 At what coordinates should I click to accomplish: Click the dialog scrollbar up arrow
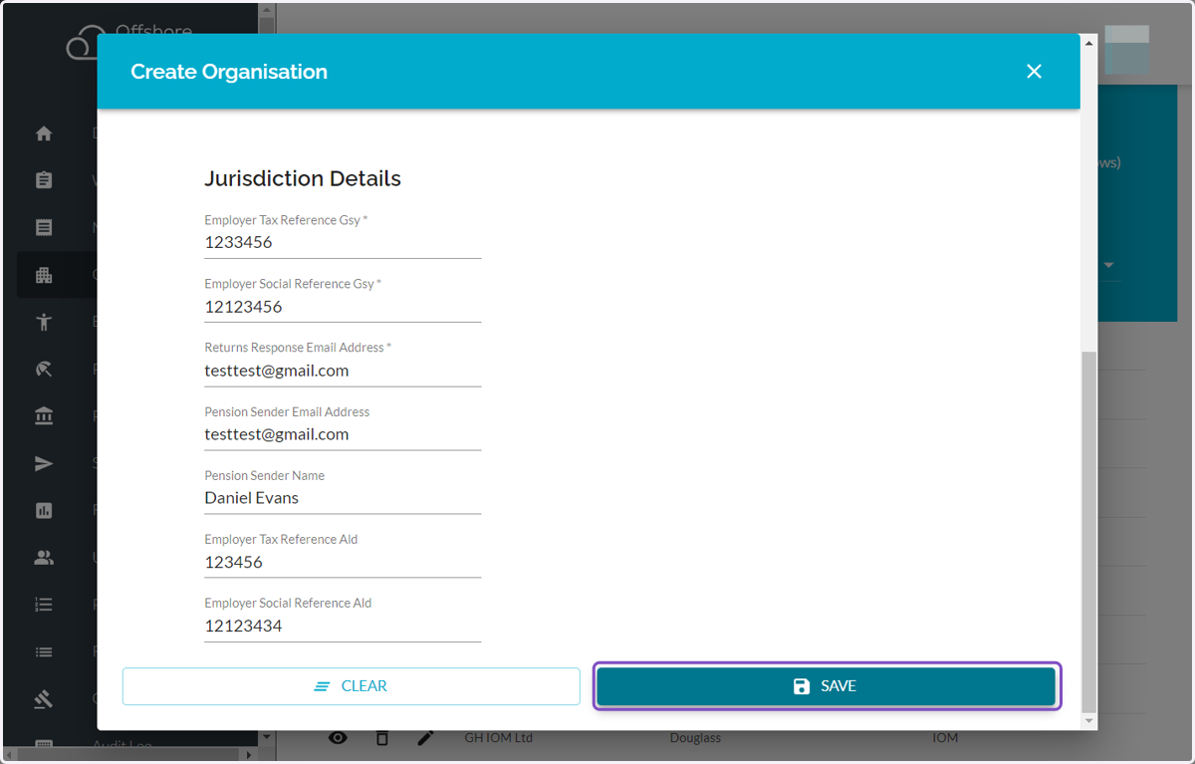click(1088, 43)
